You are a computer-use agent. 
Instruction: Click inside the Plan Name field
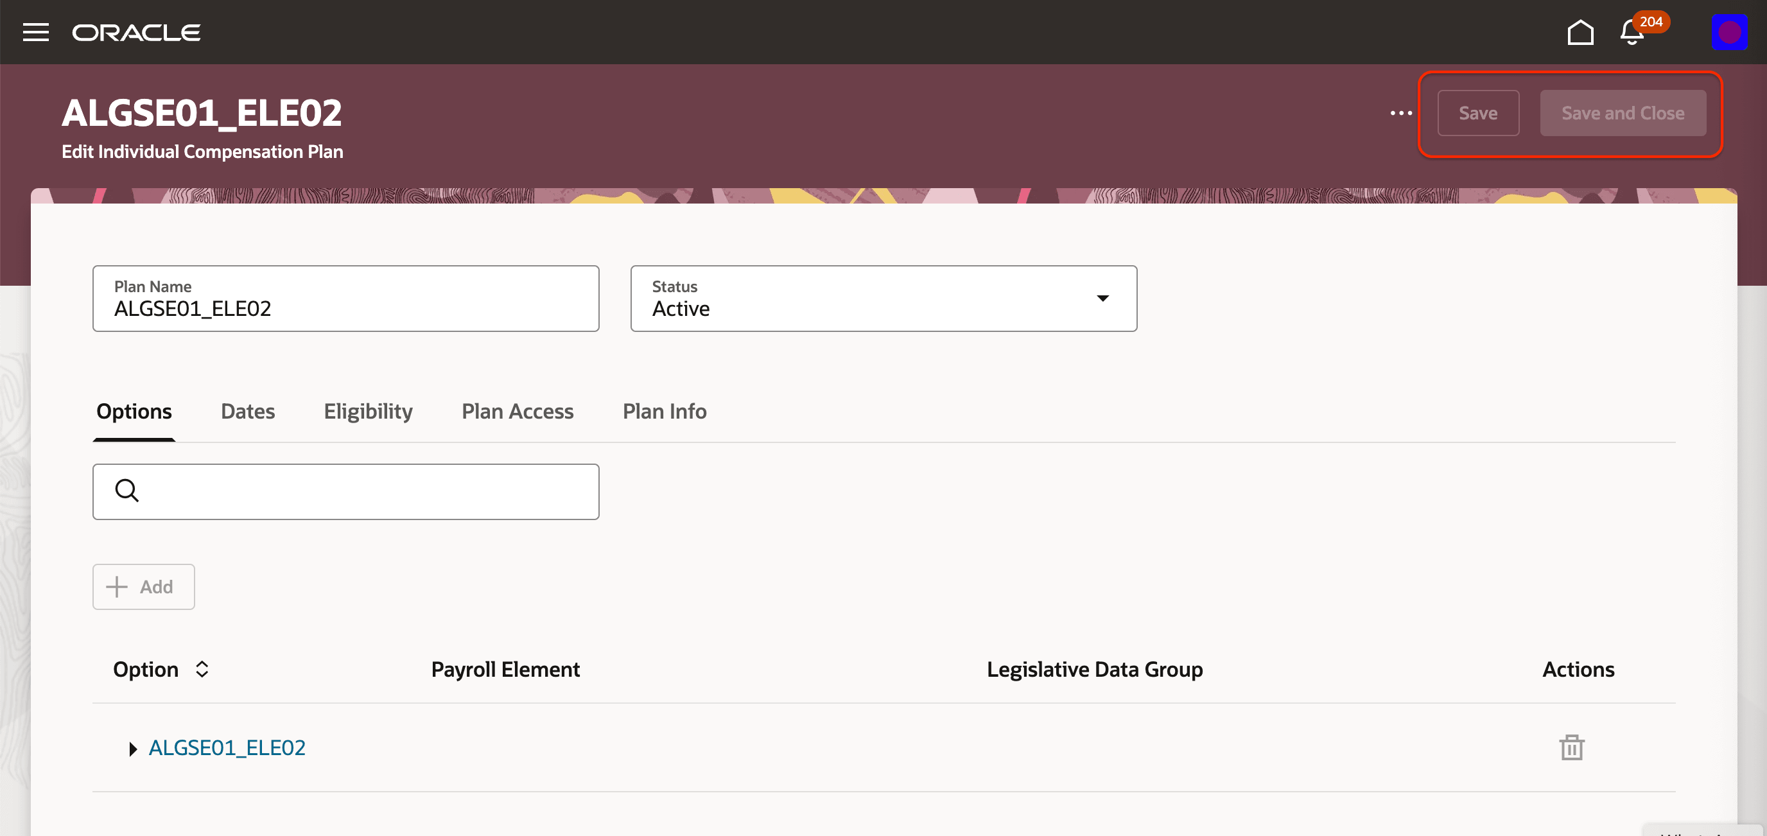pyautogui.click(x=343, y=309)
